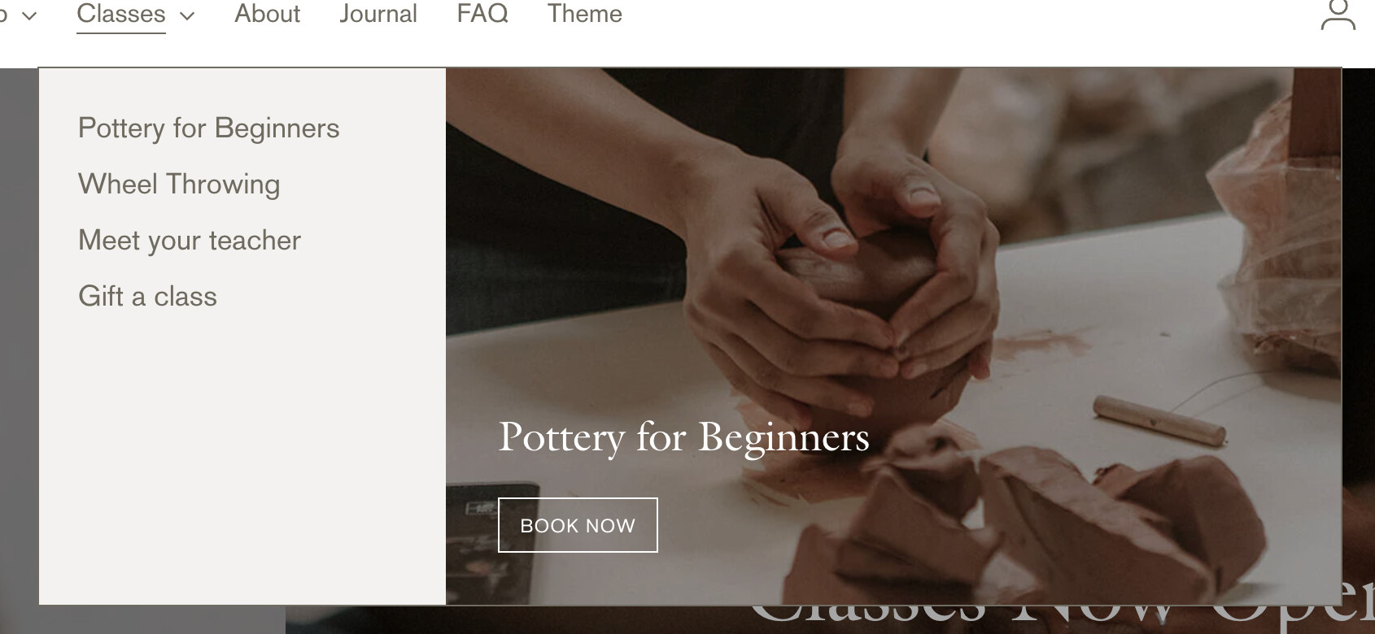Collapse the Classes menu chevron
This screenshot has height=634, width=1375.
(x=187, y=15)
